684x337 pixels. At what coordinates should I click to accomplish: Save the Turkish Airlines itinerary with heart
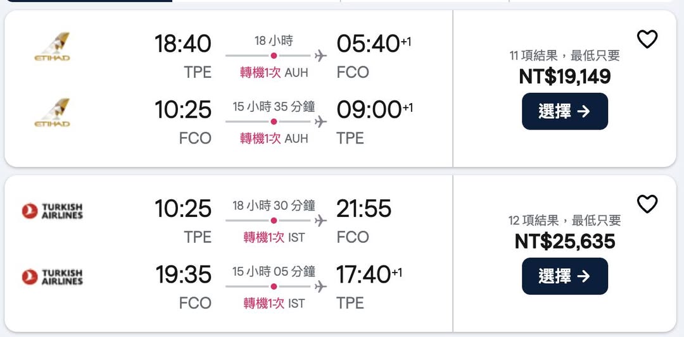[647, 204]
